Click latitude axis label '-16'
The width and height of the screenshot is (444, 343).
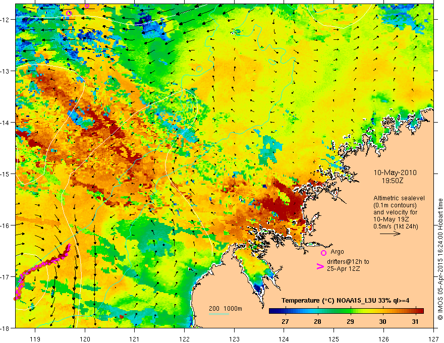[6, 225]
